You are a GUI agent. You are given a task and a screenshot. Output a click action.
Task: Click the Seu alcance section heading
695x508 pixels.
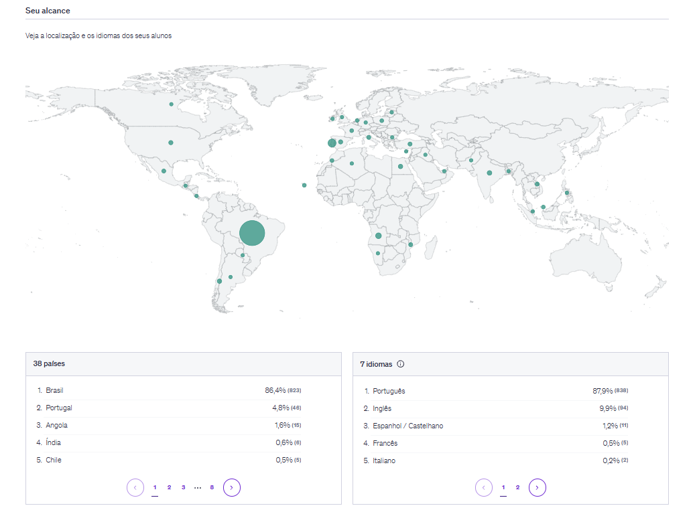48,11
